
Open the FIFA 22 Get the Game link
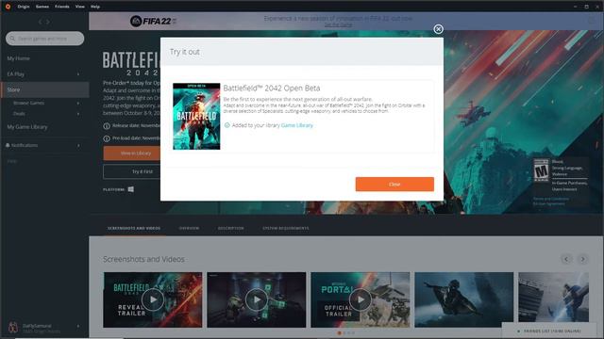pyautogui.click(x=338, y=24)
